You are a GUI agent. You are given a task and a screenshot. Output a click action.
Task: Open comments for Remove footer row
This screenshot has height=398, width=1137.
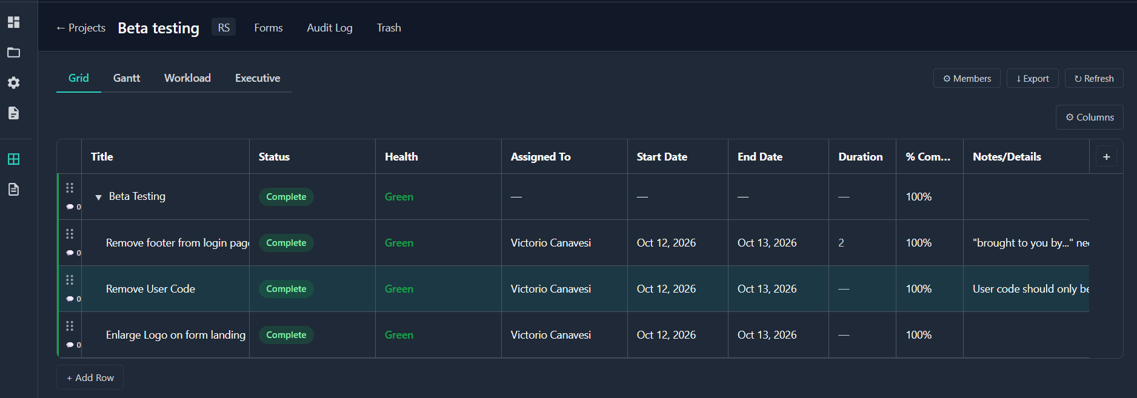[x=73, y=253]
